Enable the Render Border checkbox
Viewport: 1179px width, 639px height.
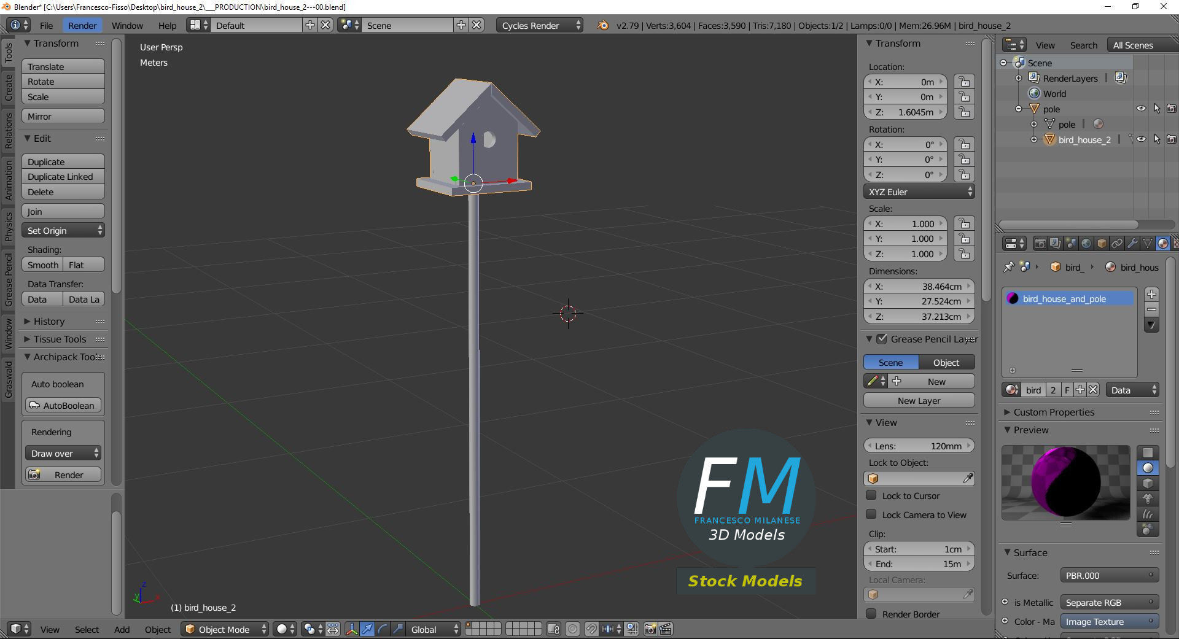(x=871, y=614)
